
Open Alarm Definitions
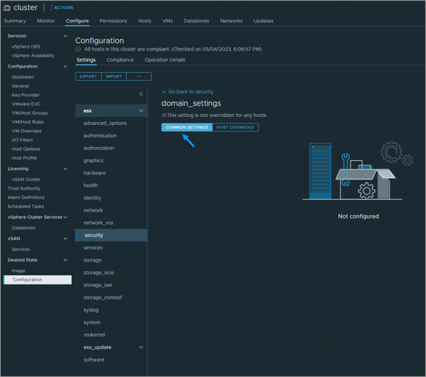tap(26, 197)
